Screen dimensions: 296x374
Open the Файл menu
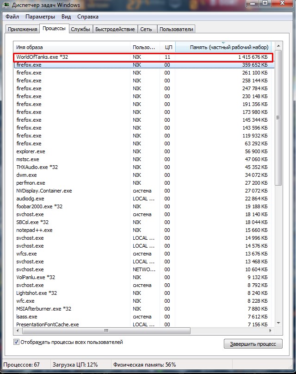[x=12, y=17]
